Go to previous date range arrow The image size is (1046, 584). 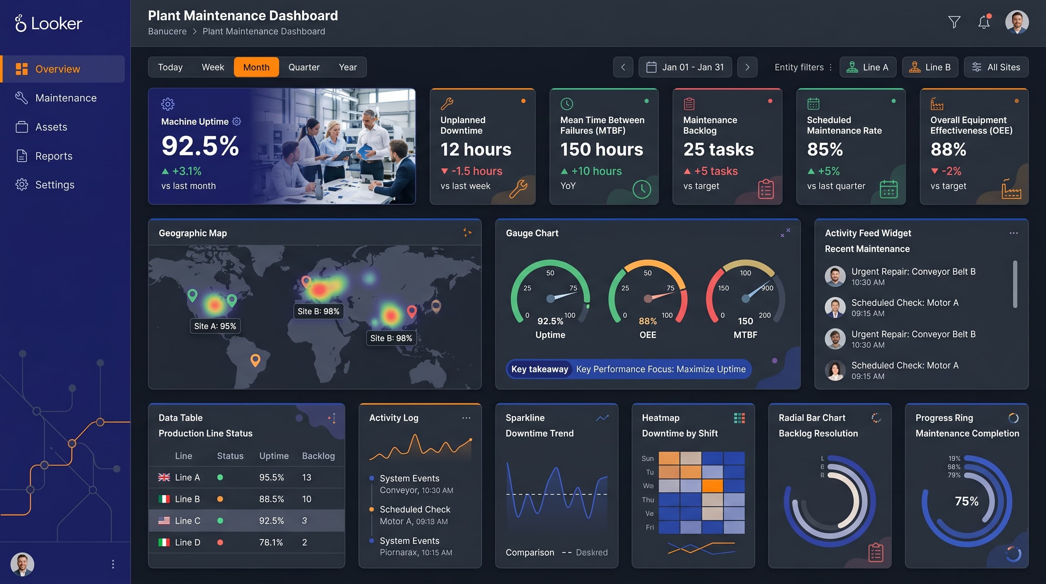pos(623,67)
